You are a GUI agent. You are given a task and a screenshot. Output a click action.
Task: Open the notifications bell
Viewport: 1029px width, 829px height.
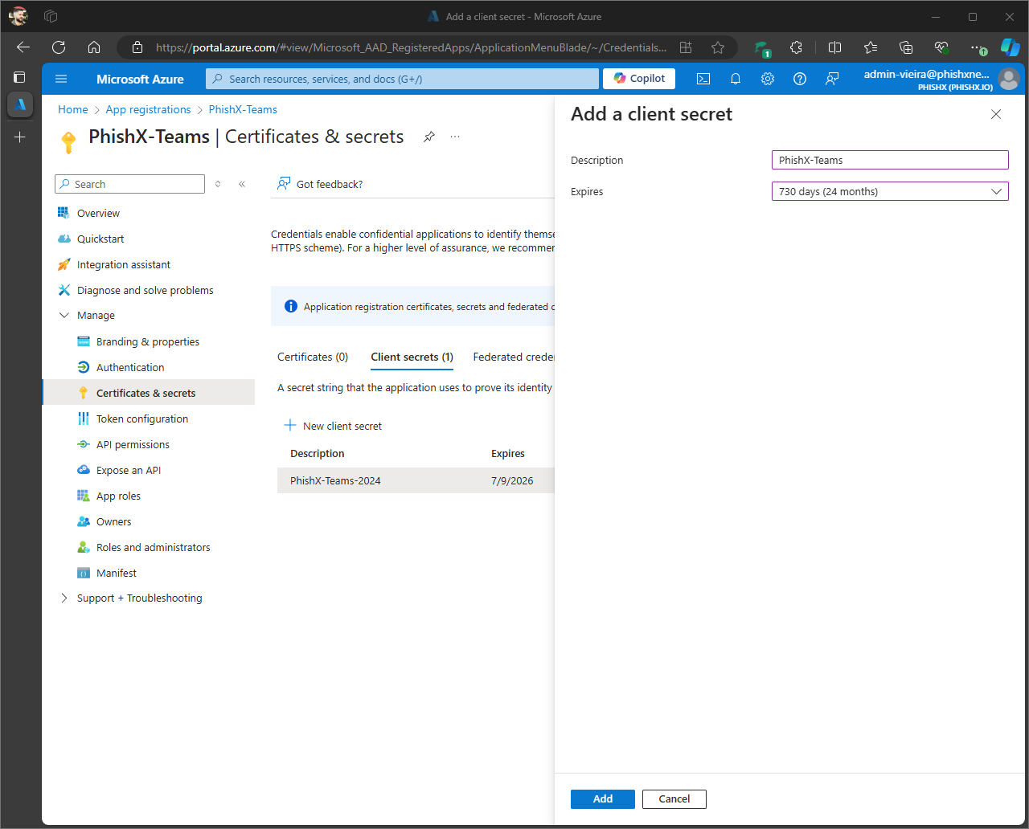[736, 79]
